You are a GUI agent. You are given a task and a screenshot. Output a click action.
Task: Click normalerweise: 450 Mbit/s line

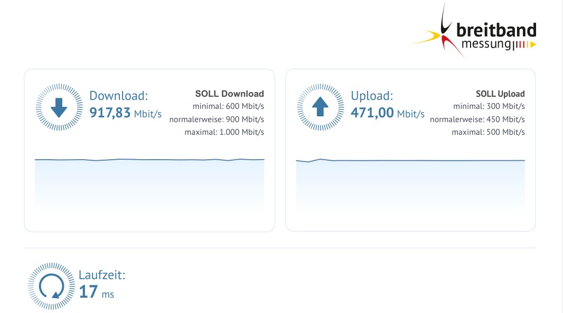point(477,119)
